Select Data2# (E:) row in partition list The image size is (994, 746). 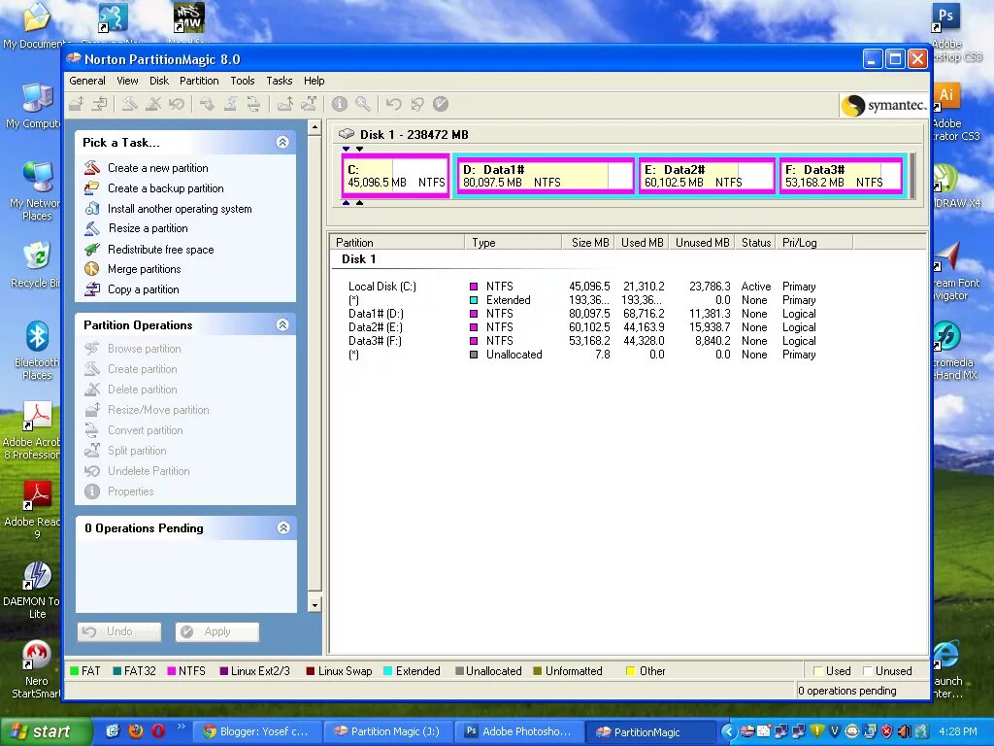point(581,327)
